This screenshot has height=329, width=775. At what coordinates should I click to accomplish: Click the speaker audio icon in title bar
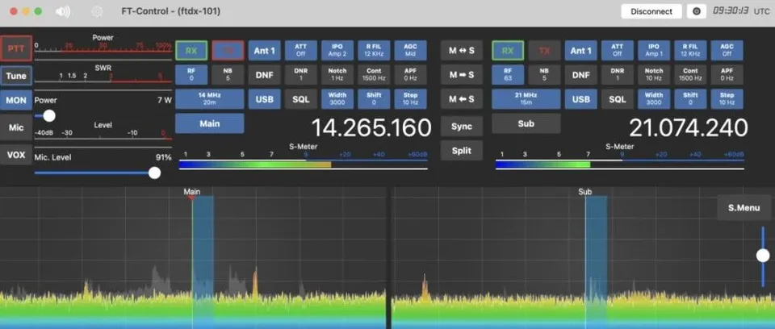pyautogui.click(x=63, y=12)
